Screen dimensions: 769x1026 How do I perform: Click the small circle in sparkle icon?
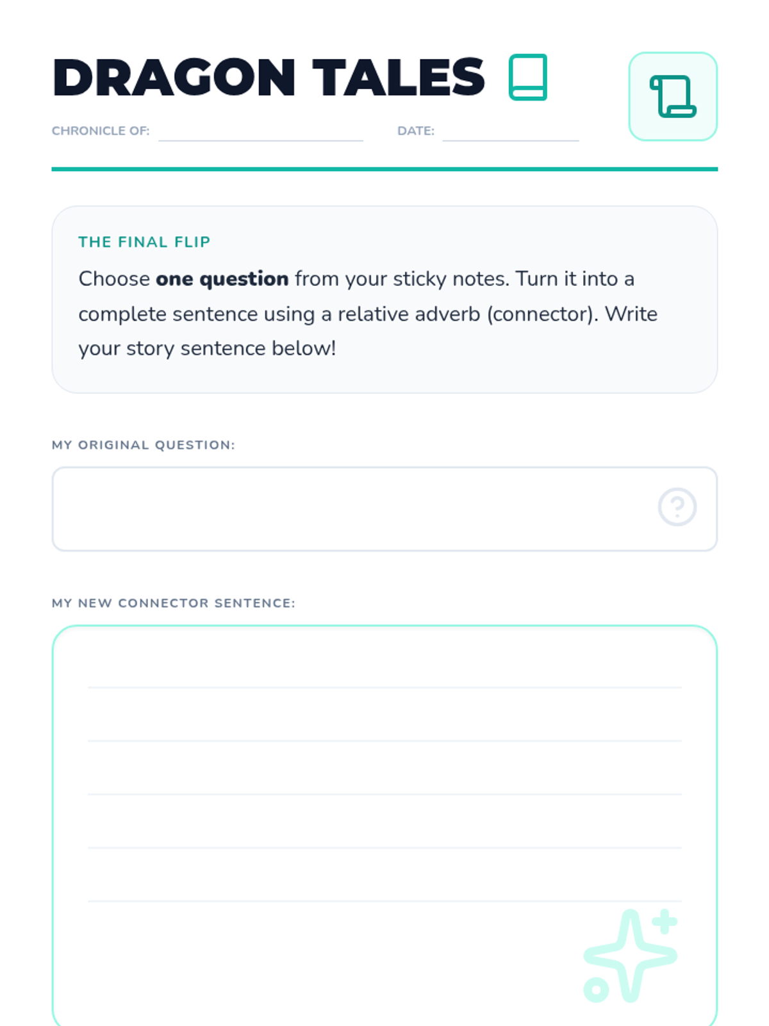[x=596, y=989]
